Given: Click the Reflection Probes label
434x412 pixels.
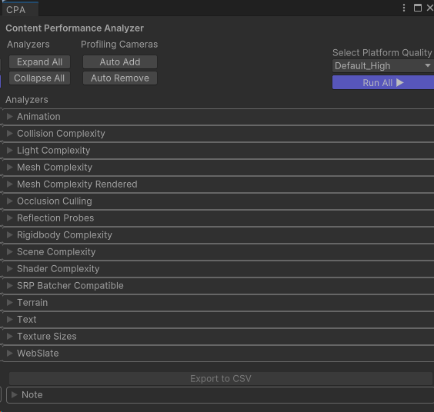Looking at the screenshot, I should pyautogui.click(x=55, y=218).
